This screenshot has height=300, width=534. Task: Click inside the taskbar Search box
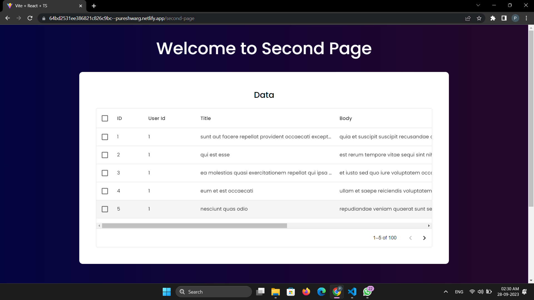click(x=214, y=292)
